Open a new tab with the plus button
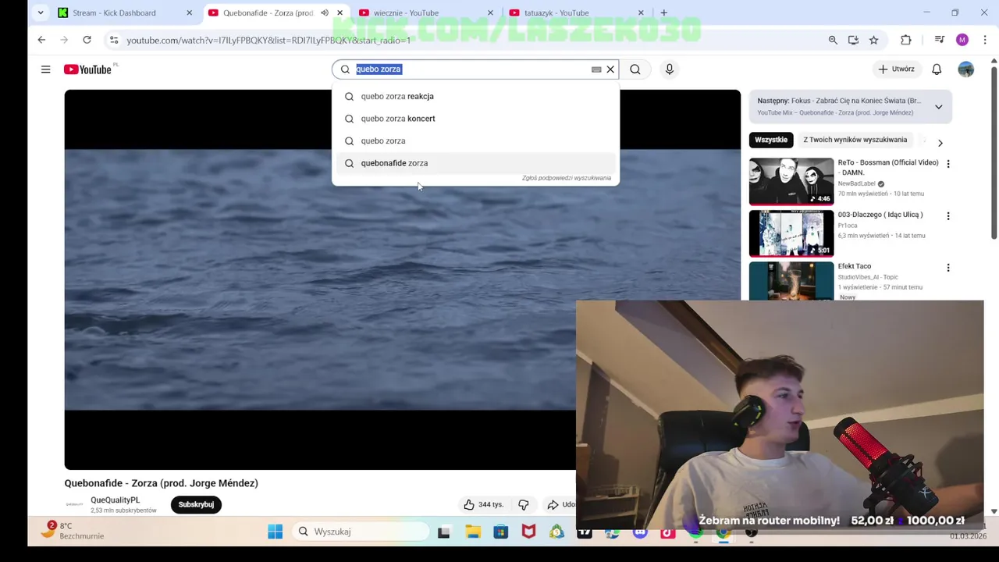The image size is (999, 562). pos(663,12)
